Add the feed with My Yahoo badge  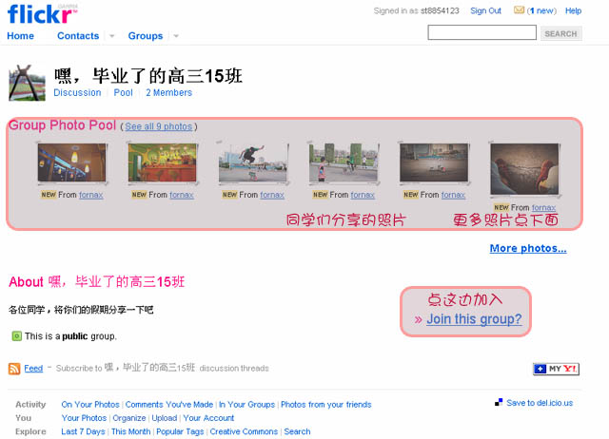[556, 369]
